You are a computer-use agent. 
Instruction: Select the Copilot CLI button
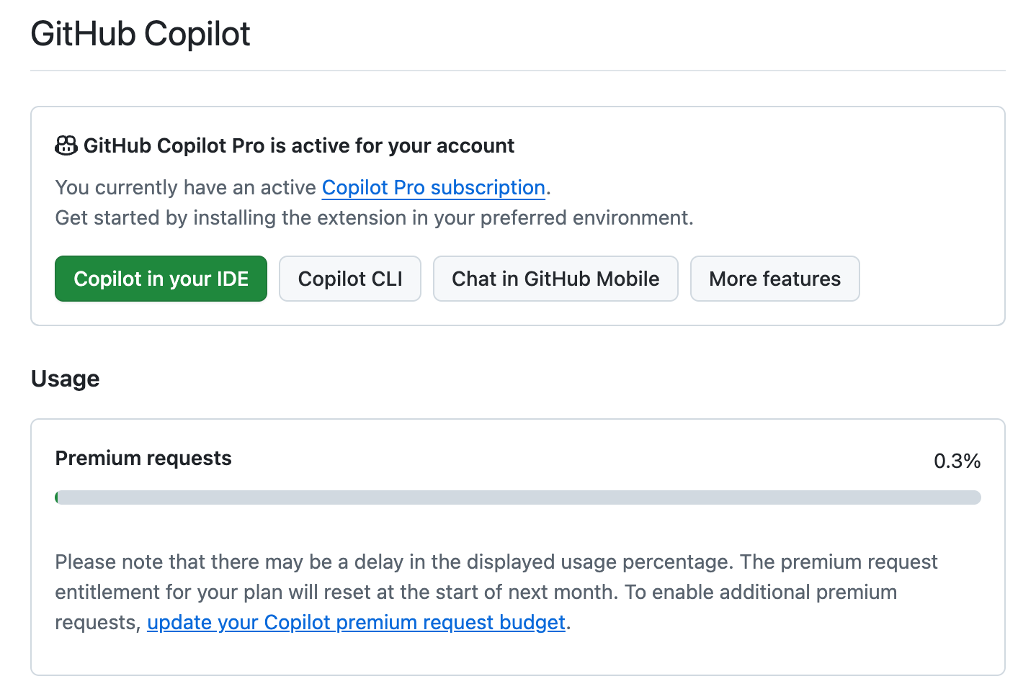point(350,279)
